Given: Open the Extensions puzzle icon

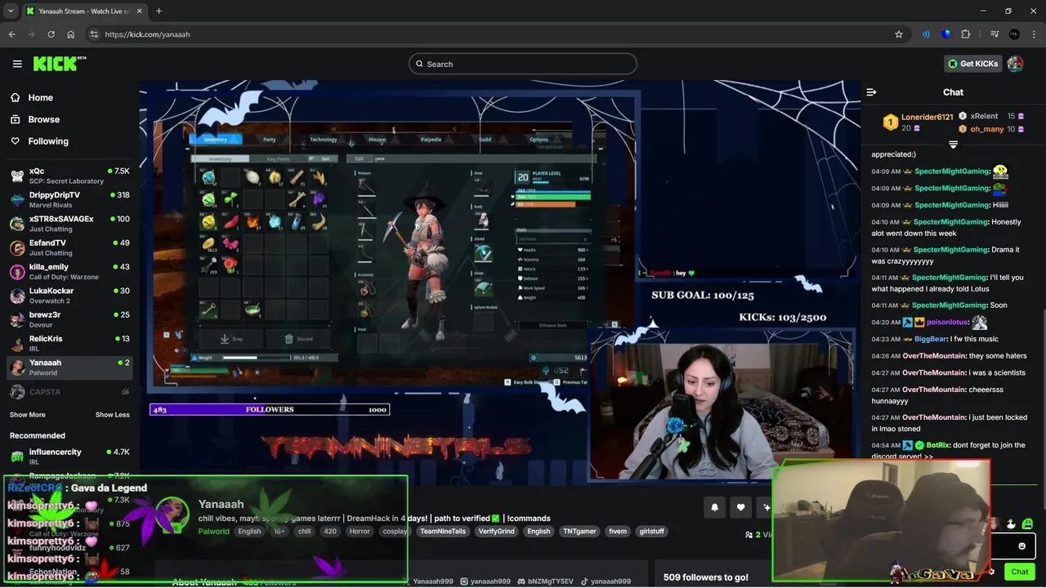Looking at the screenshot, I should pos(966,34).
